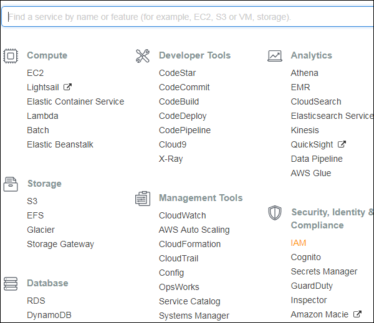Click external link icon beside Lightsail
Image resolution: width=374 pixels, height=323 pixels.
pos(68,87)
